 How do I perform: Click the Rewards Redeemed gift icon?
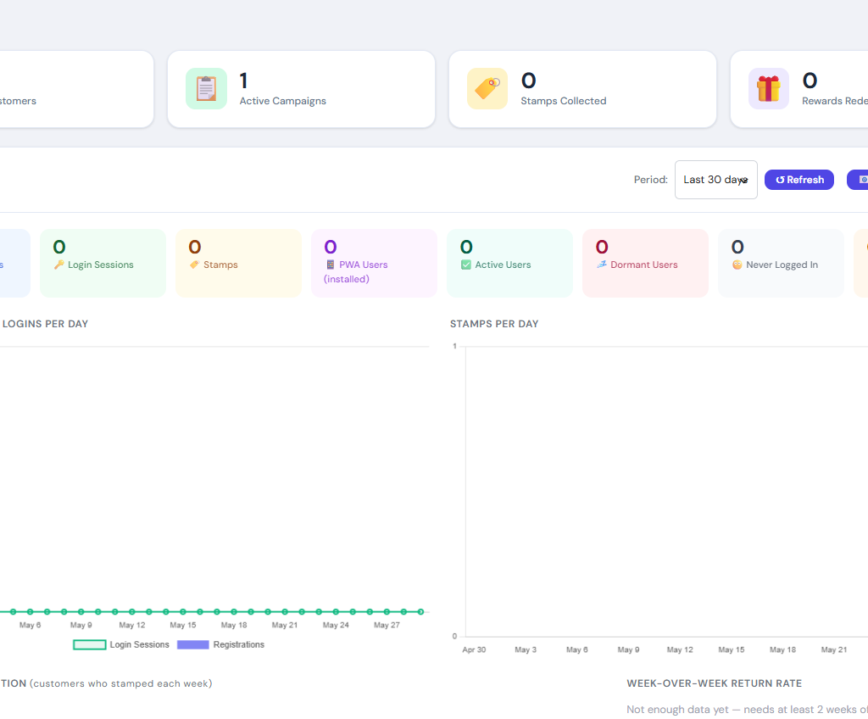[x=768, y=89]
